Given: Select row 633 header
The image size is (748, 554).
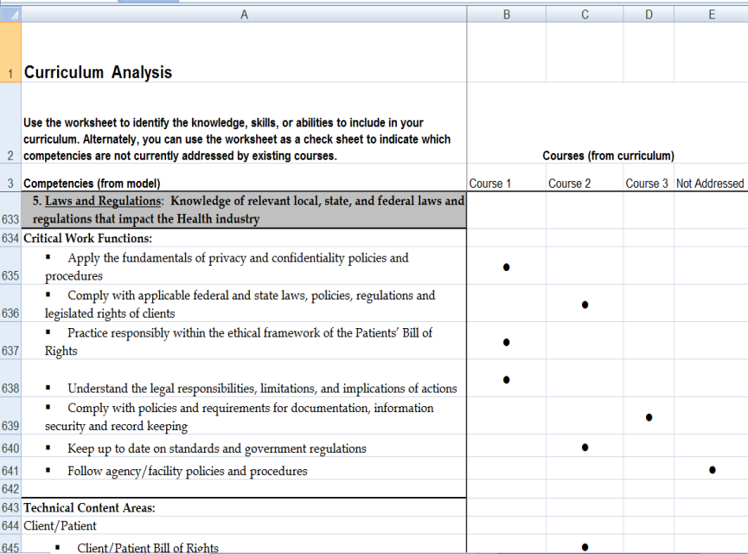Looking at the screenshot, I should pos(10,219).
